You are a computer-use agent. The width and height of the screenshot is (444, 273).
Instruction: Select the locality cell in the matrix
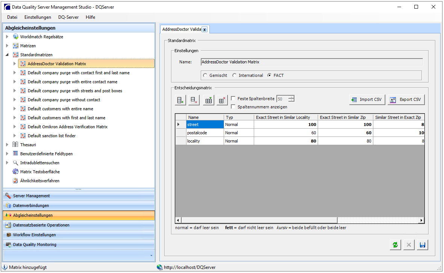[x=205, y=141]
